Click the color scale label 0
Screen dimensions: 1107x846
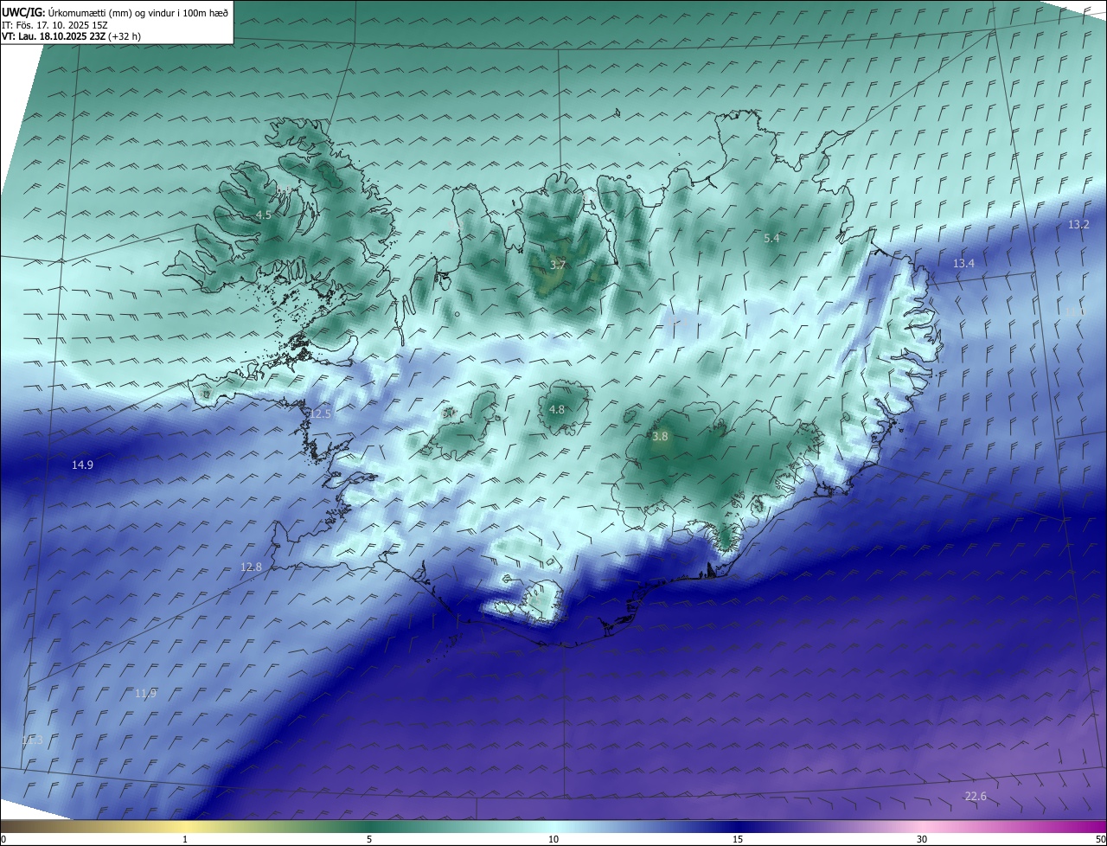(3, 839)
